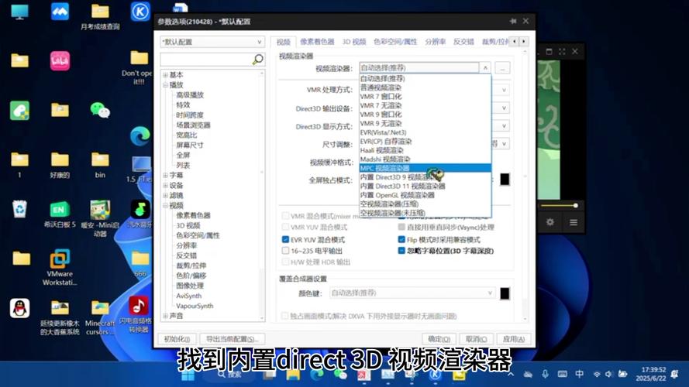689x387 pixels.
Task: Open Microsoft Edge desktop icon
Action: click(140, 136)
